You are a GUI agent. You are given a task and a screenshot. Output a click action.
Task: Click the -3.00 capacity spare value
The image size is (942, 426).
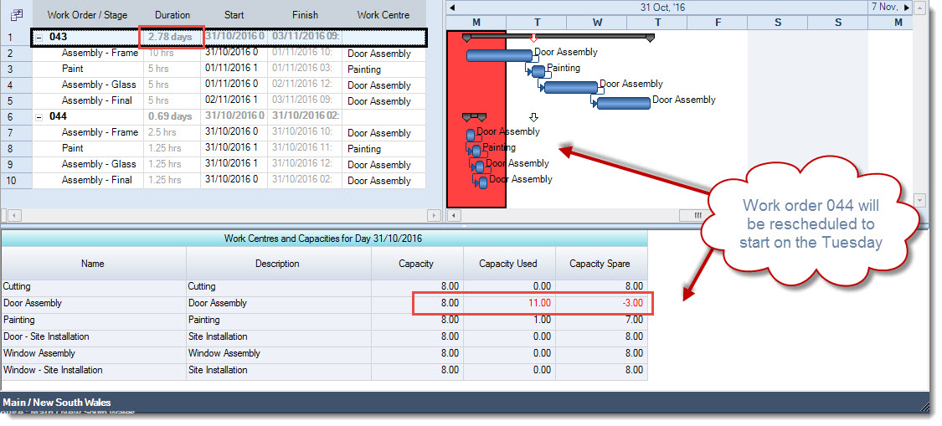[x=631, y=304]
